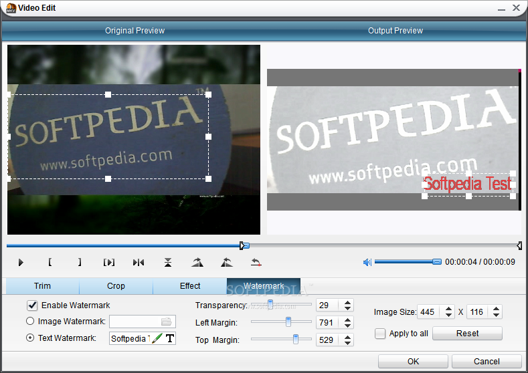Click the OK button
The height and width of the screenshot is (373, 528).
pos(413,361)
